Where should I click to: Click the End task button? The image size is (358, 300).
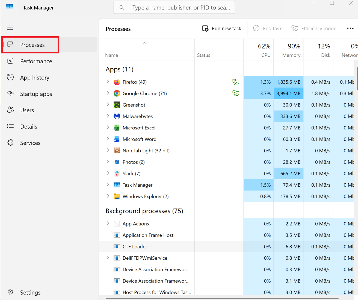click(x=267, y=29)
